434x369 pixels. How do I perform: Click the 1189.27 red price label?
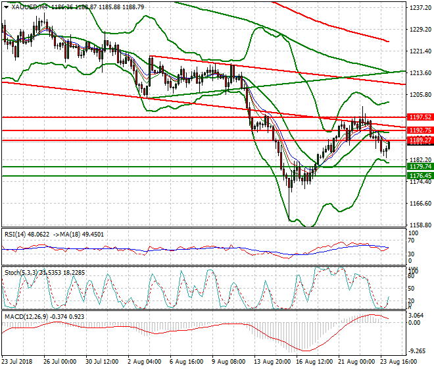pyautogui.click(x=420, y=140)
